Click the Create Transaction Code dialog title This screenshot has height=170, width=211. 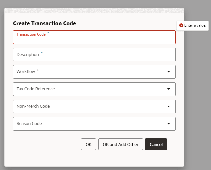(44, 23)
